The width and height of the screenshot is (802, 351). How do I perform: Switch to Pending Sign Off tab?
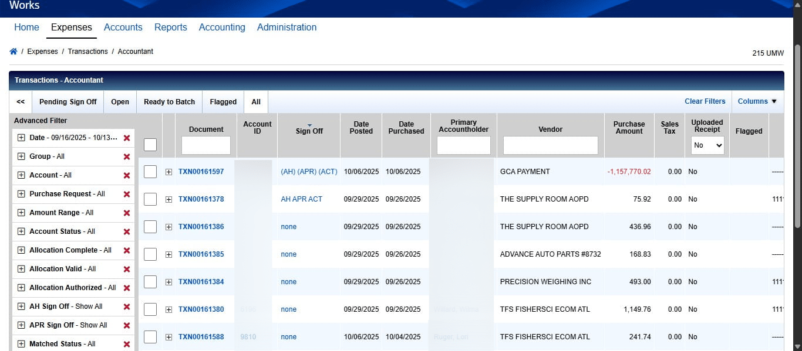coord(68,102)
